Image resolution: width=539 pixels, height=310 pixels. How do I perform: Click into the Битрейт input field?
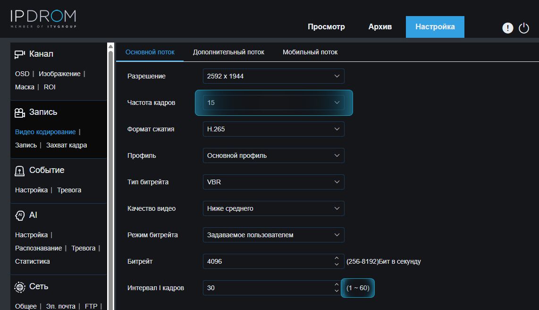coord(267,261)
